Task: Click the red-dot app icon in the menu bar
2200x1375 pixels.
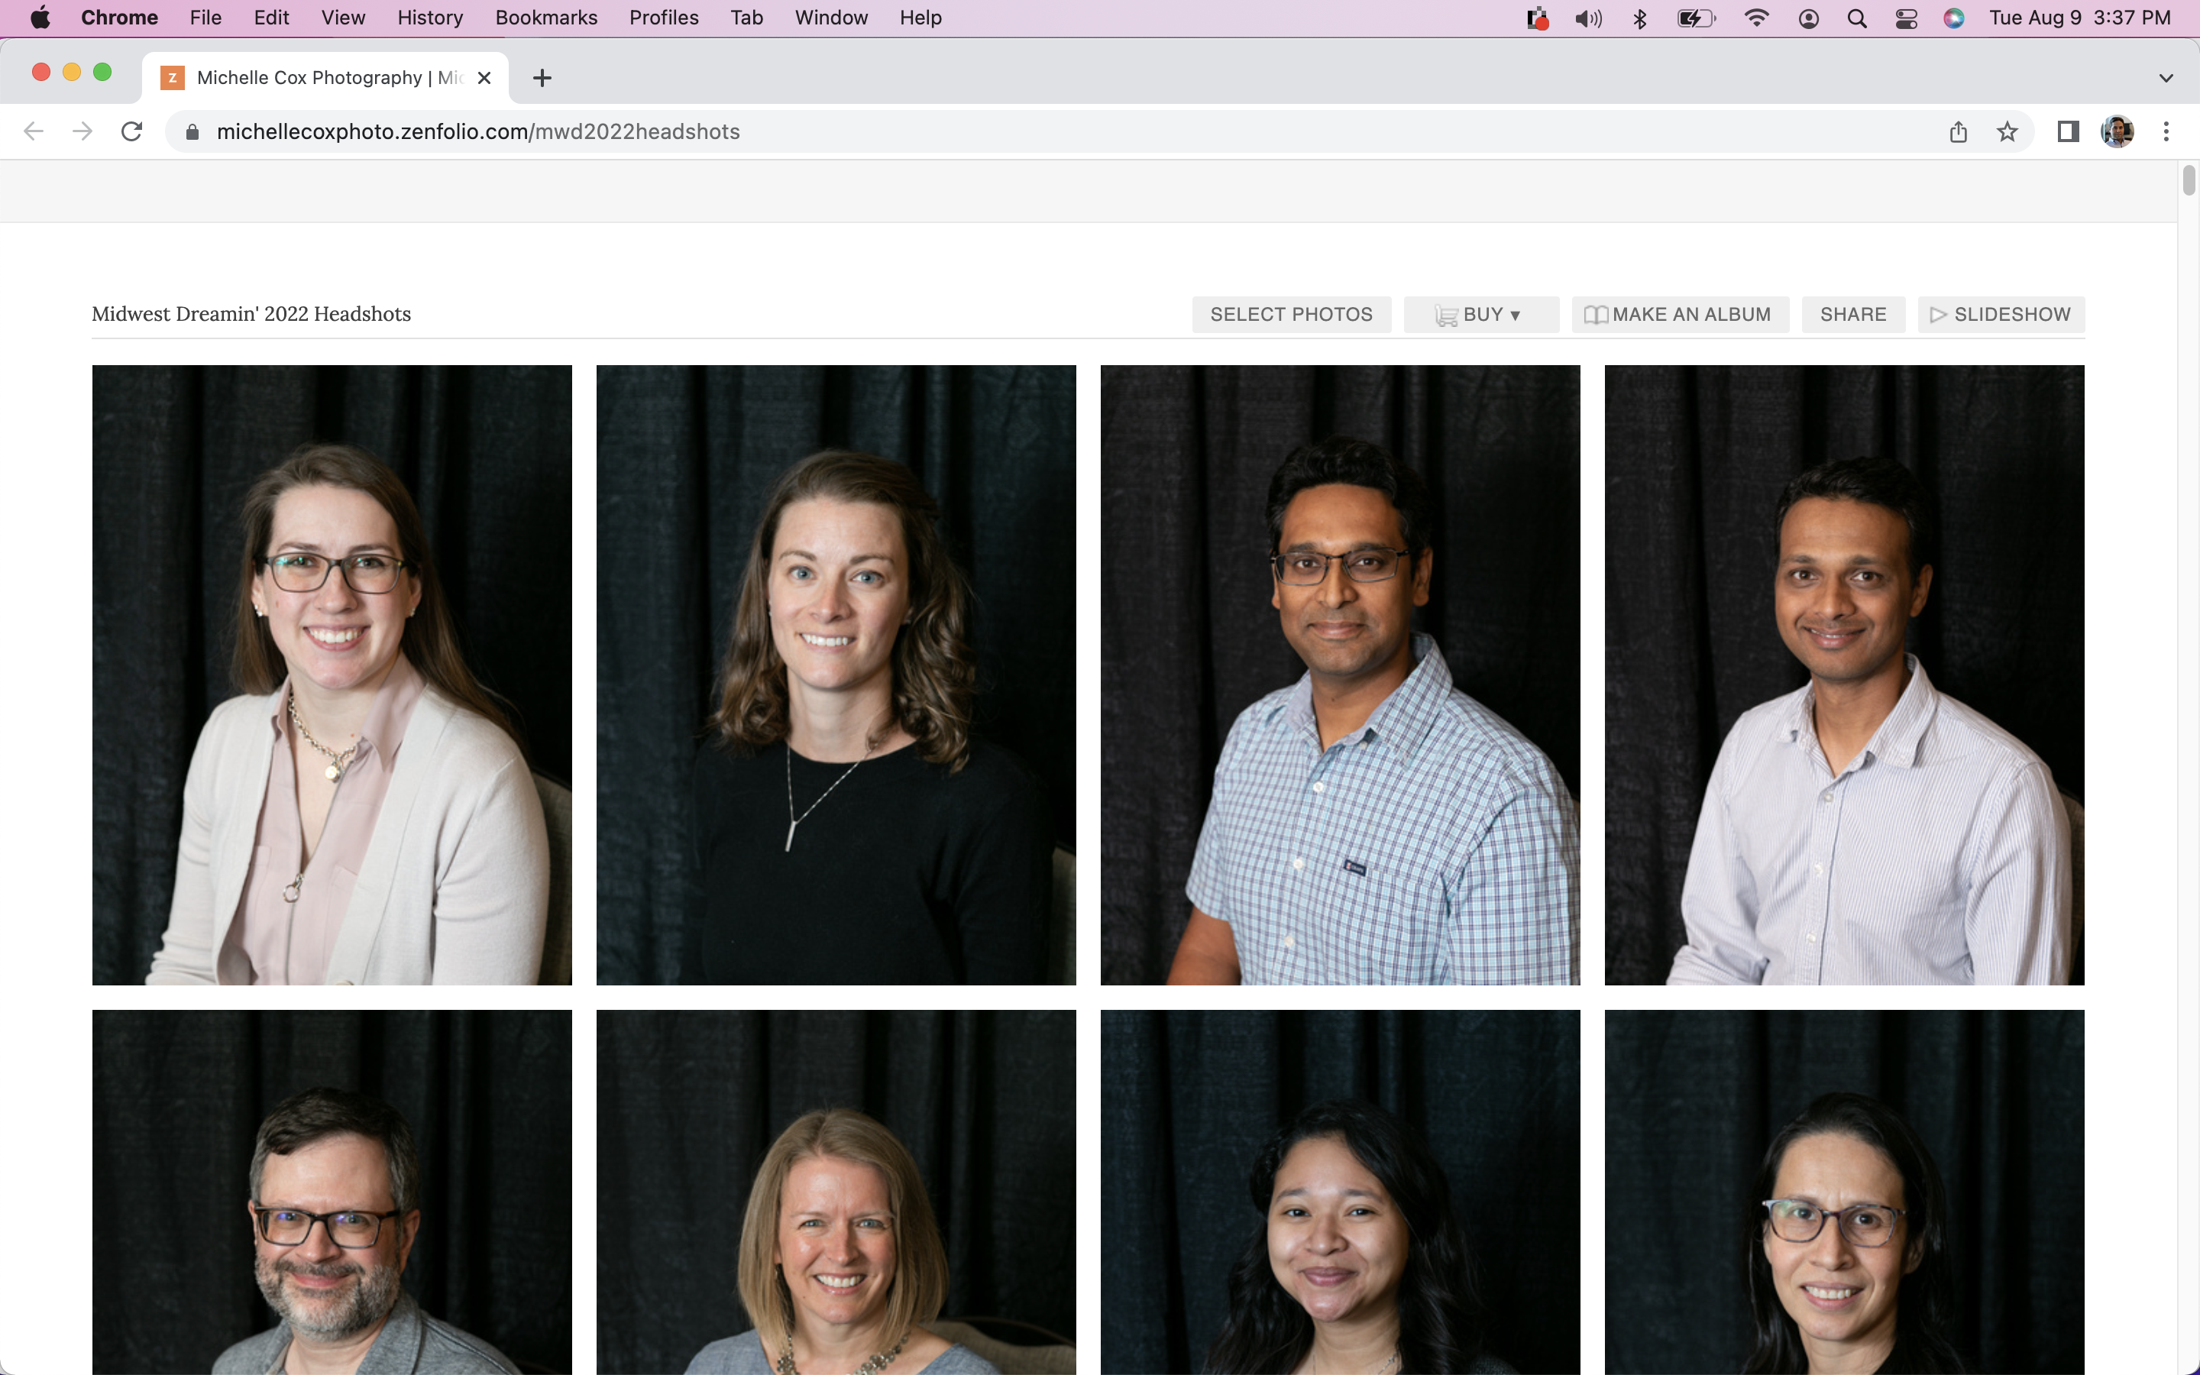Action: [x=1537, y=18]
